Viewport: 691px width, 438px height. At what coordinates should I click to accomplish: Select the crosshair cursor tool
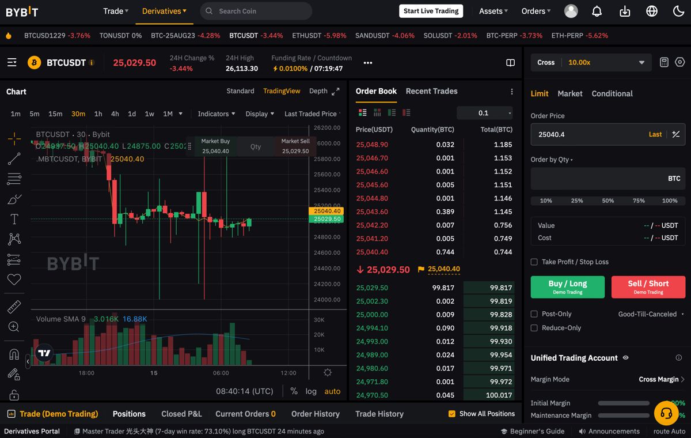tap(14, 138)
